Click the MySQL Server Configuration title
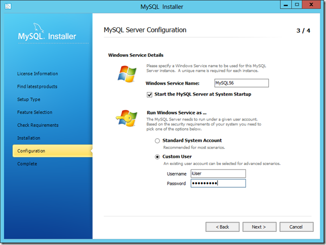This screenshot has width=326, height=245. (145, 30)
